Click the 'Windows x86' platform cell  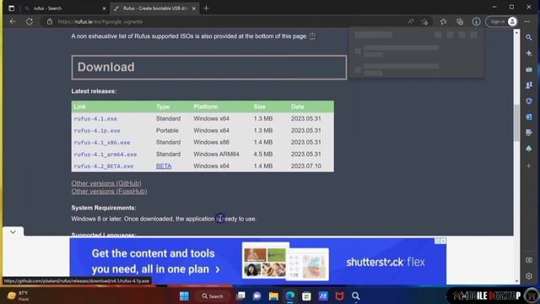[x=211, y=143]
